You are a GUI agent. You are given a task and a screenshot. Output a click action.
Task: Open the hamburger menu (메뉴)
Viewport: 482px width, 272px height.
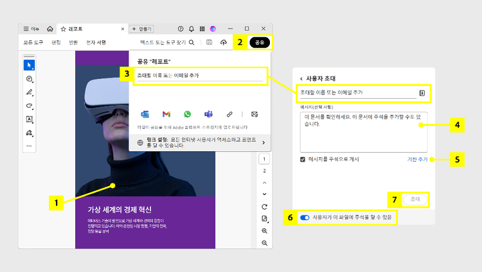(x=31, y=29)
